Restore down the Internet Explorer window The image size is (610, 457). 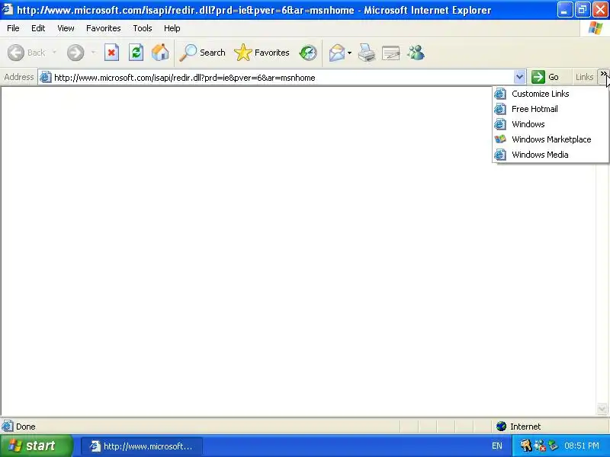[x=583, y=10]
